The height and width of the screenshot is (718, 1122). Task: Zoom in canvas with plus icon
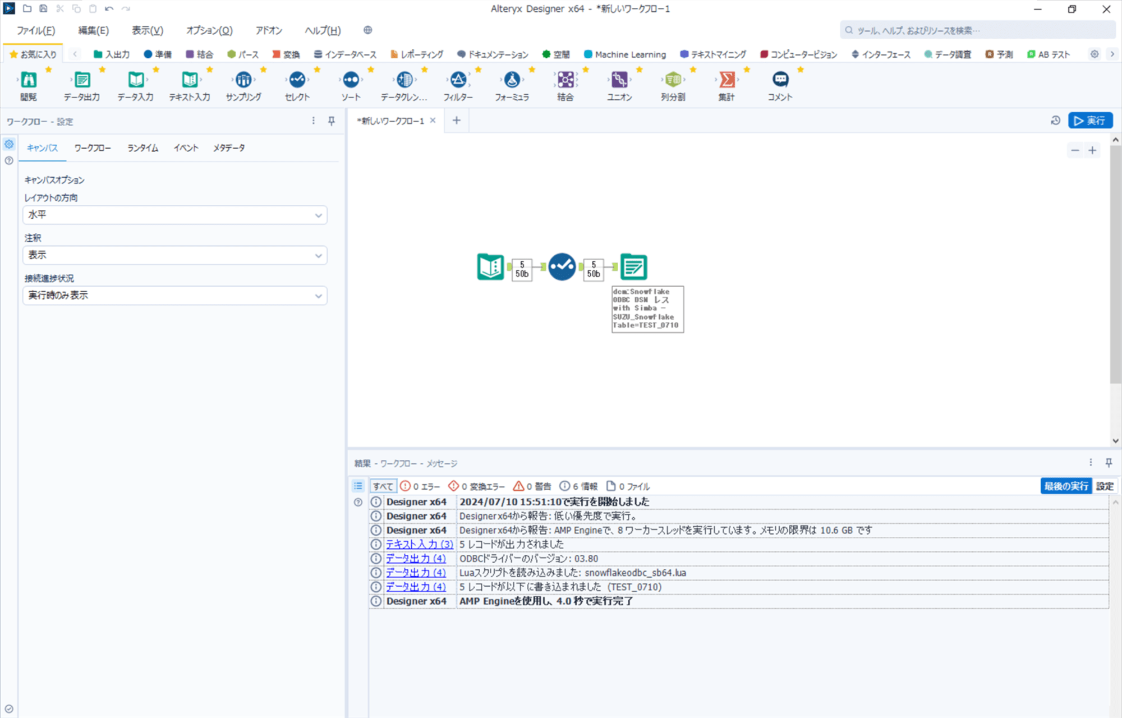1092,150
